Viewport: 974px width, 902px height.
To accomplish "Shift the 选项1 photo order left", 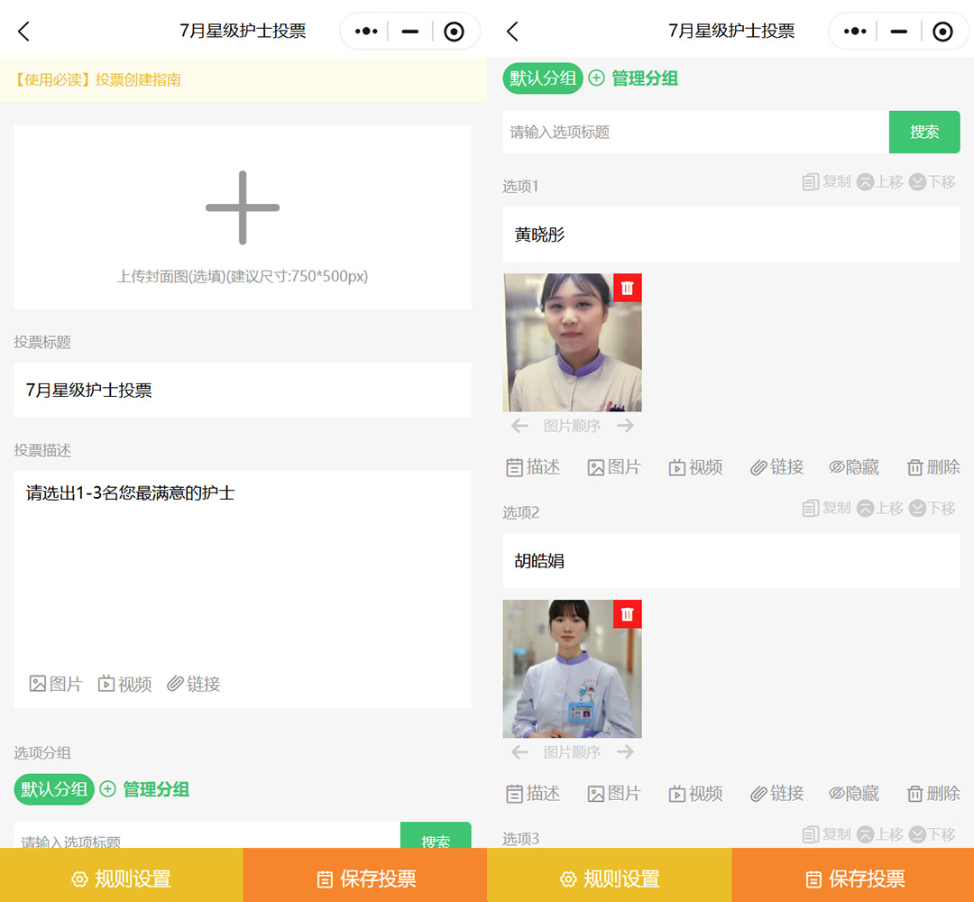I will pyautogui.click(x=520, y=426).
